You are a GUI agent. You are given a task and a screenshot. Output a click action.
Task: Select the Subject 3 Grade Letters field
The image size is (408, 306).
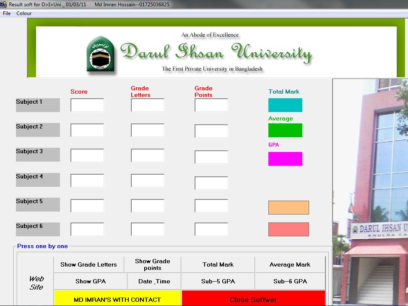(148, 155)
